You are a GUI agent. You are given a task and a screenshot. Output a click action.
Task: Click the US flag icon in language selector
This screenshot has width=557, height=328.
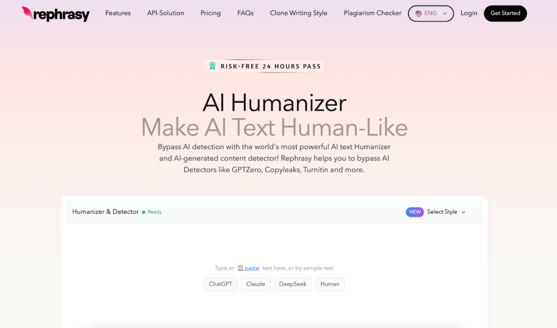[x=418, y=13]
